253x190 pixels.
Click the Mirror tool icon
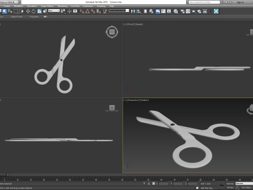(x=133, y=12)
